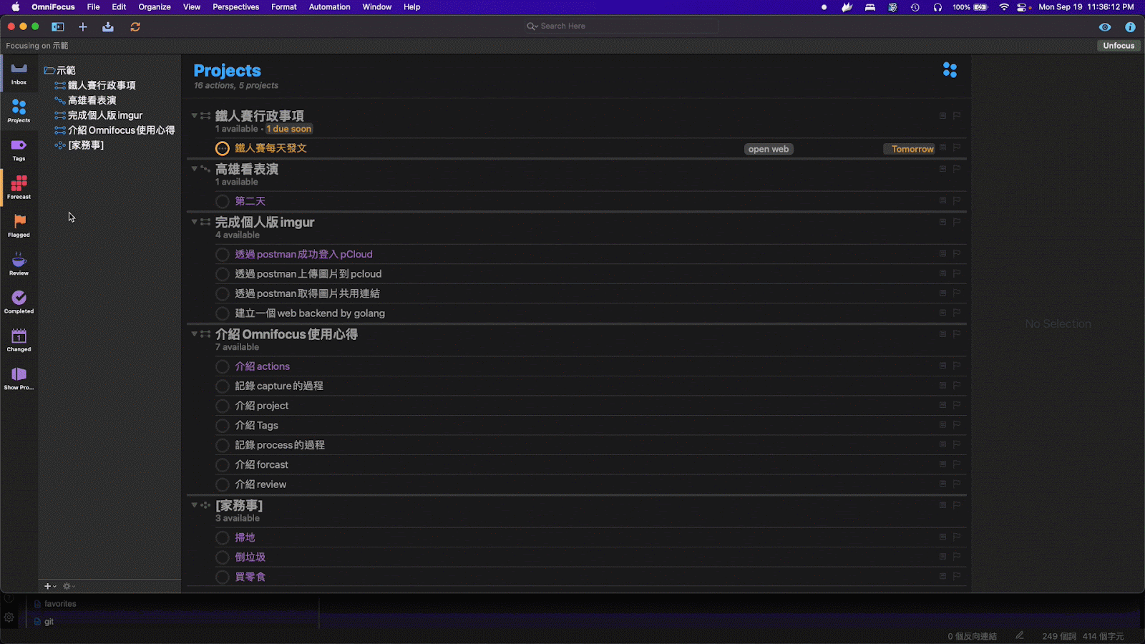Add new action with plus toolbar icon
The image size is (1145, 644).
[x=83, y=26]
